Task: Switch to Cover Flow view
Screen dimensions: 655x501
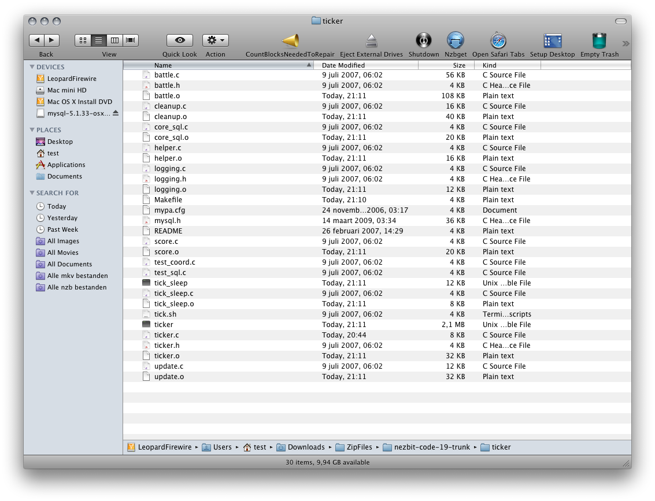Action: 130,40
